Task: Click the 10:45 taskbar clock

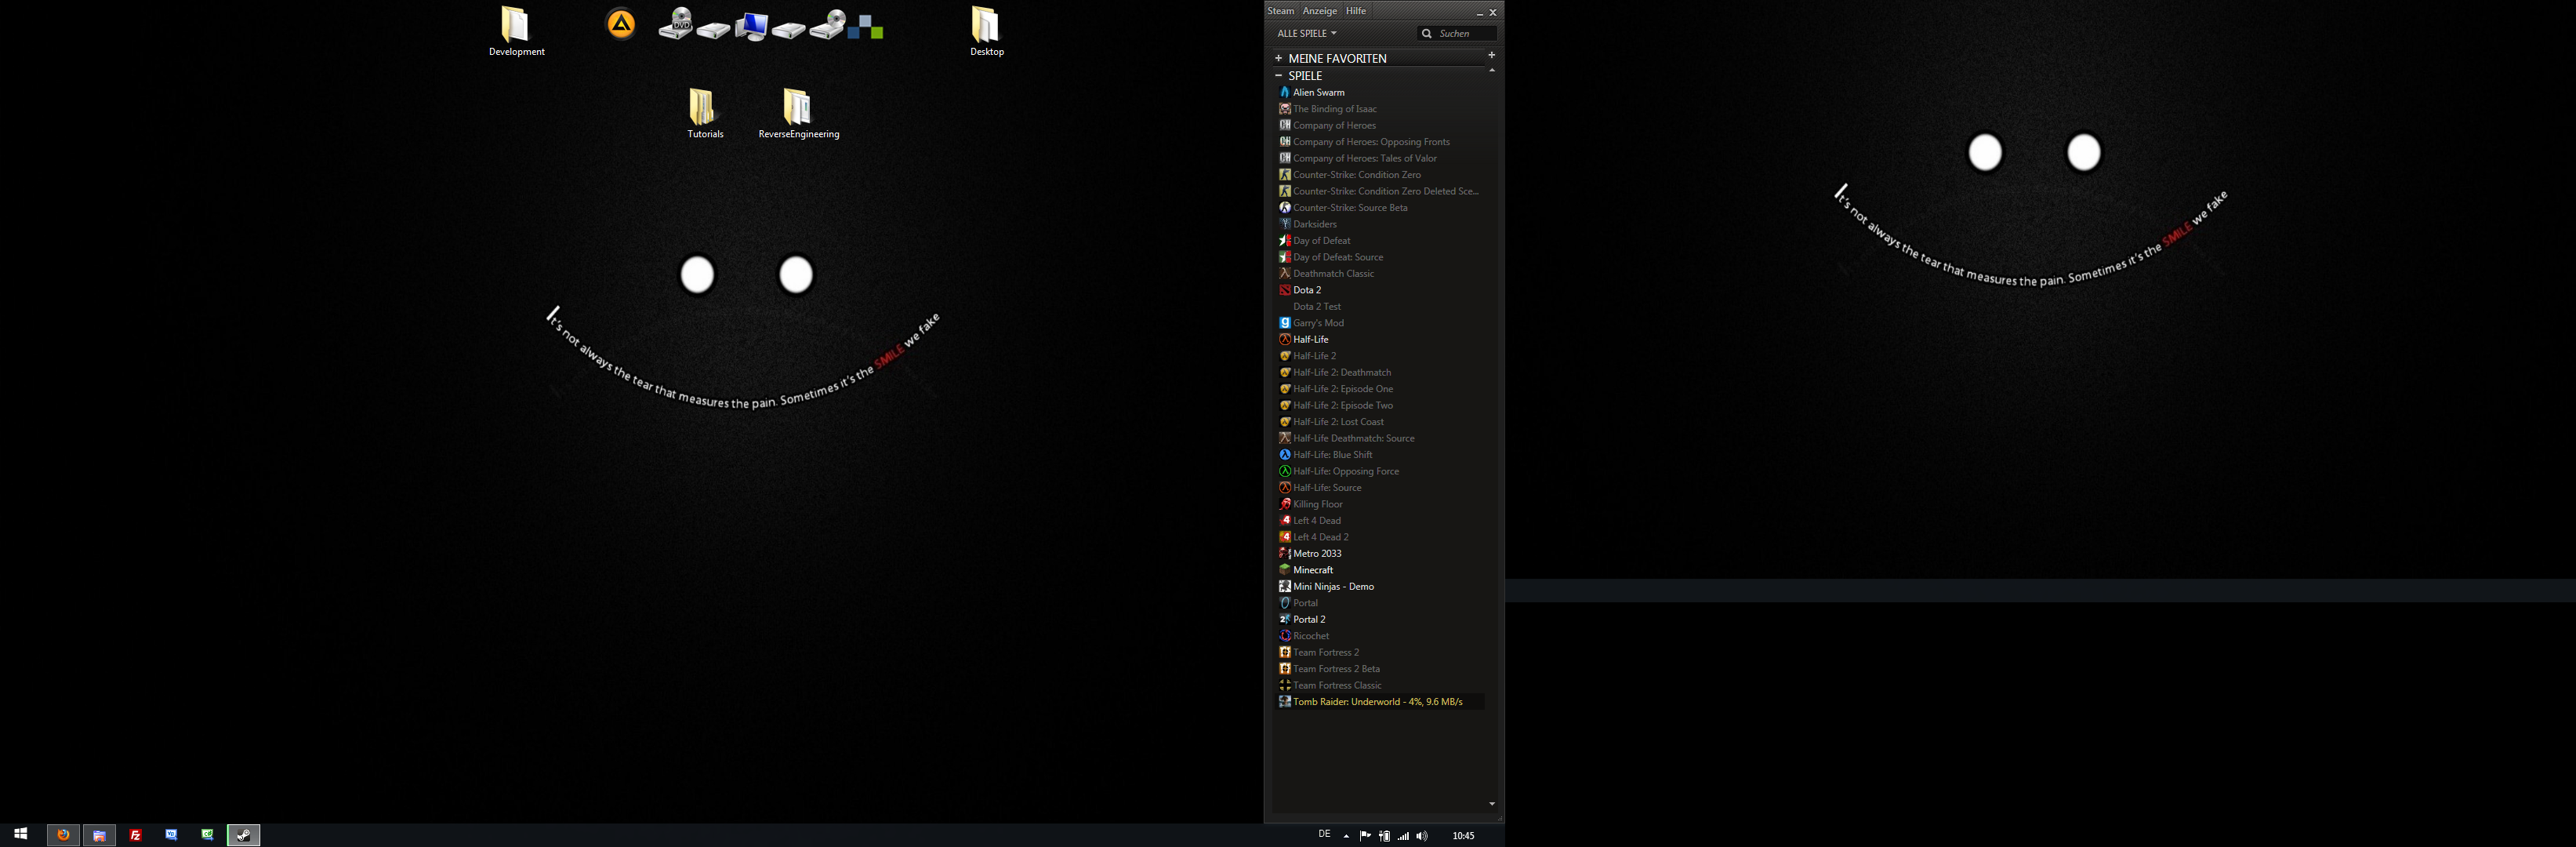Action: (x=1463, y=836)
